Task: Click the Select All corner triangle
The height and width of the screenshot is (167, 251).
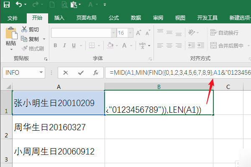Action: click(9, 87)
